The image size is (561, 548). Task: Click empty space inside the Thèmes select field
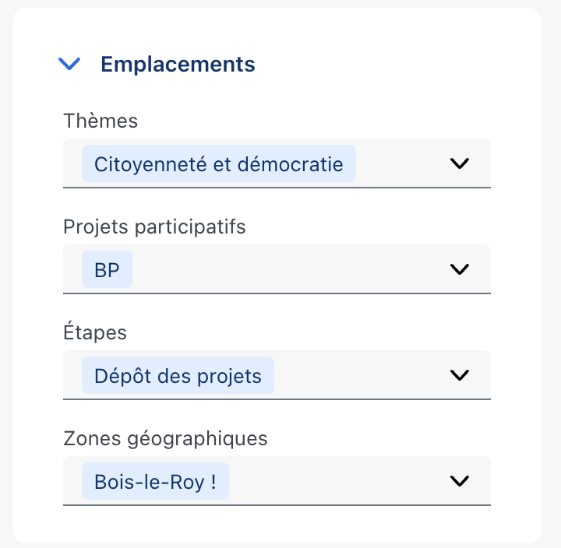400,163
